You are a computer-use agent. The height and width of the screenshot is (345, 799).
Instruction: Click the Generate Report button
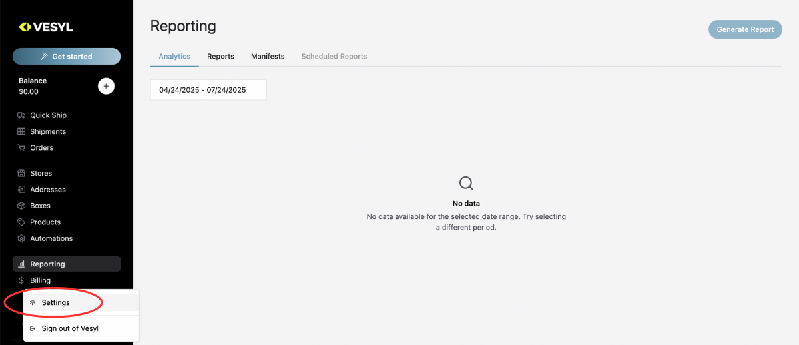pos(745,29)
